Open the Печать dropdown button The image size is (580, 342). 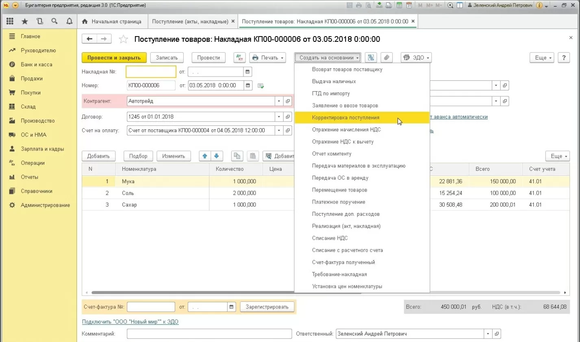pos(268,58)
